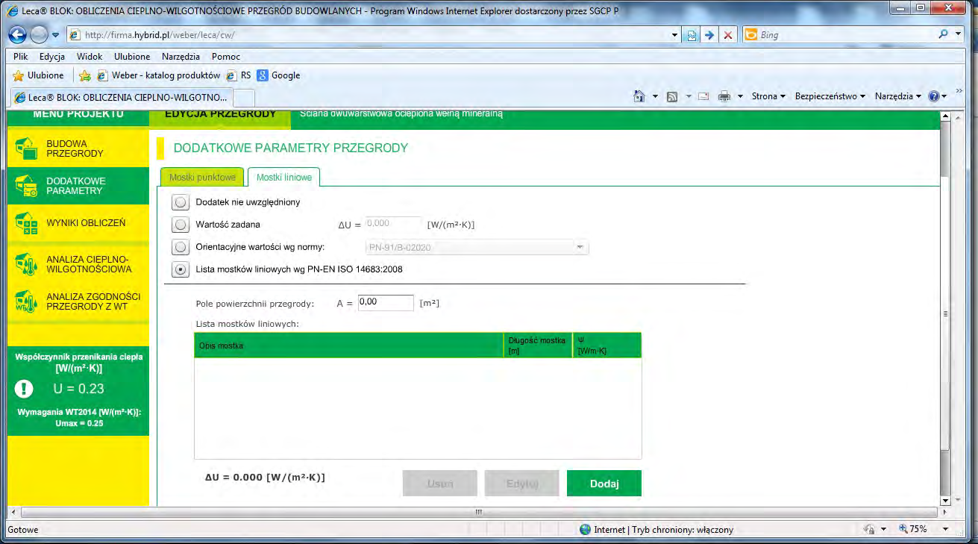Open the Ulubione menu in menu bar

132,57
